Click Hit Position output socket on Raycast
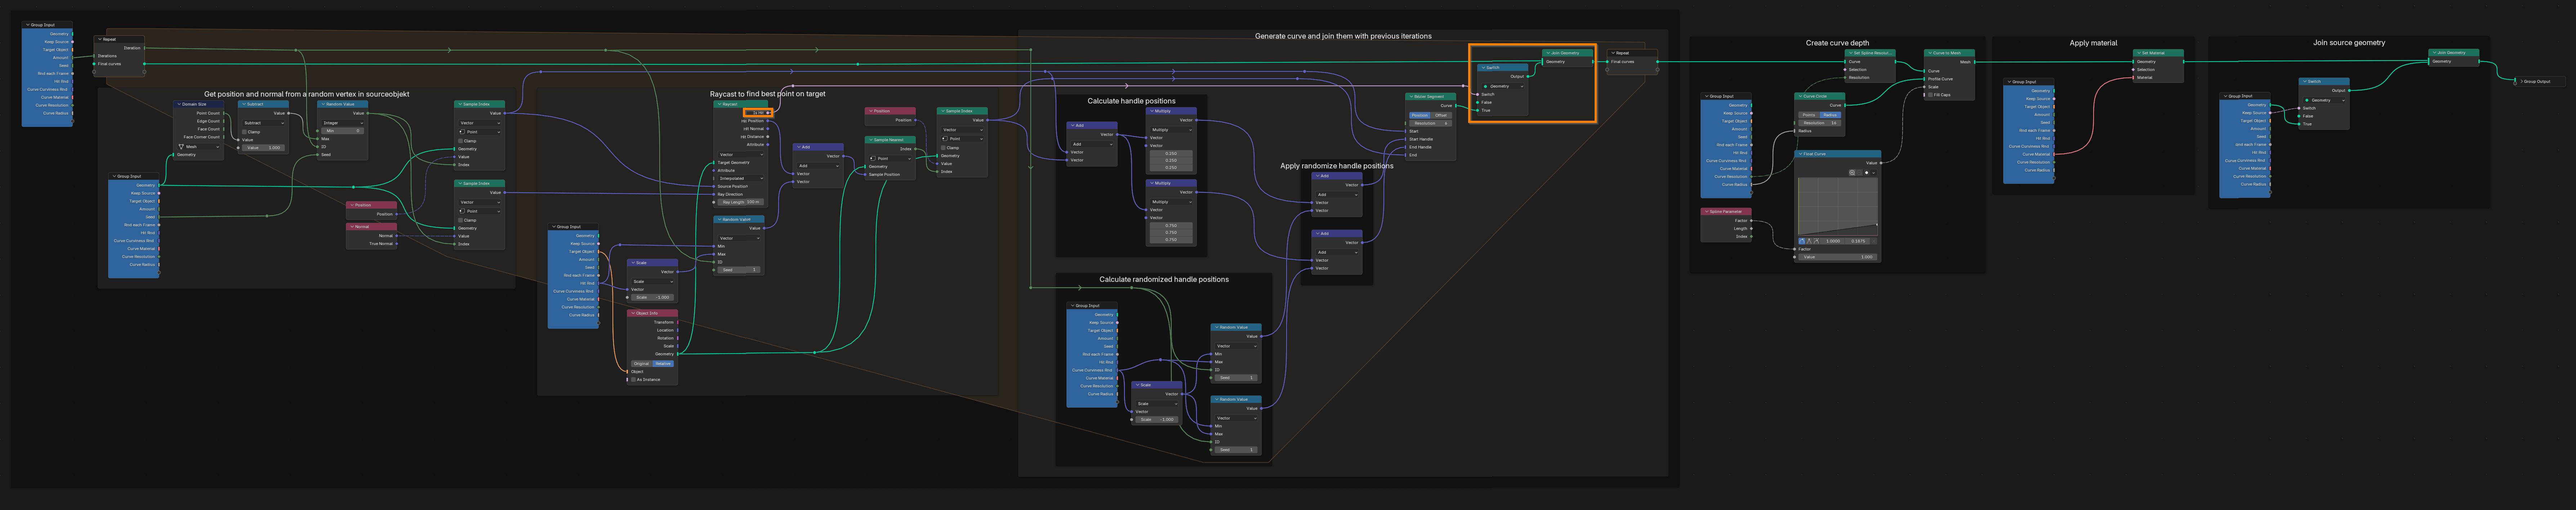Screen dimensions: 2576x510 (768, 121)
